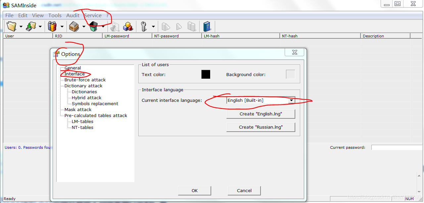Open the File menu
The image size is (424, 203).
tap(10, 15)
